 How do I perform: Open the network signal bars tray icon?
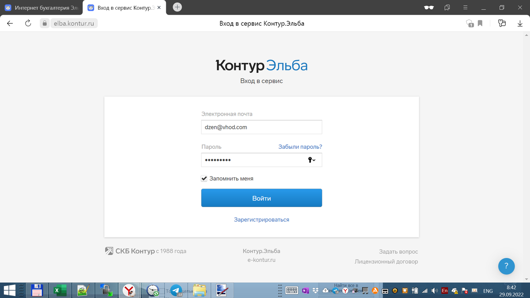(424, 290)
